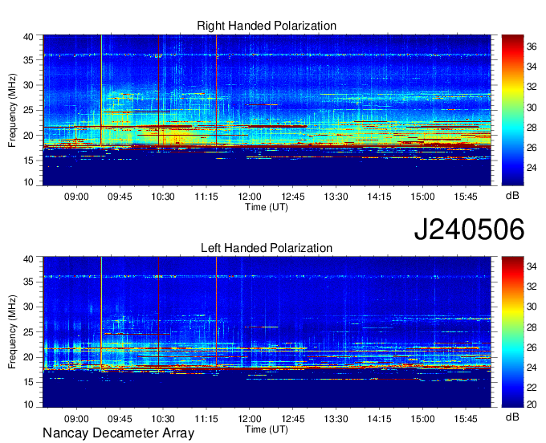Image resolution: width=546 pixels, height=443 pixels.
Task: Click "15:00" time tick under Right Handed plot
Action: [422, 197]
